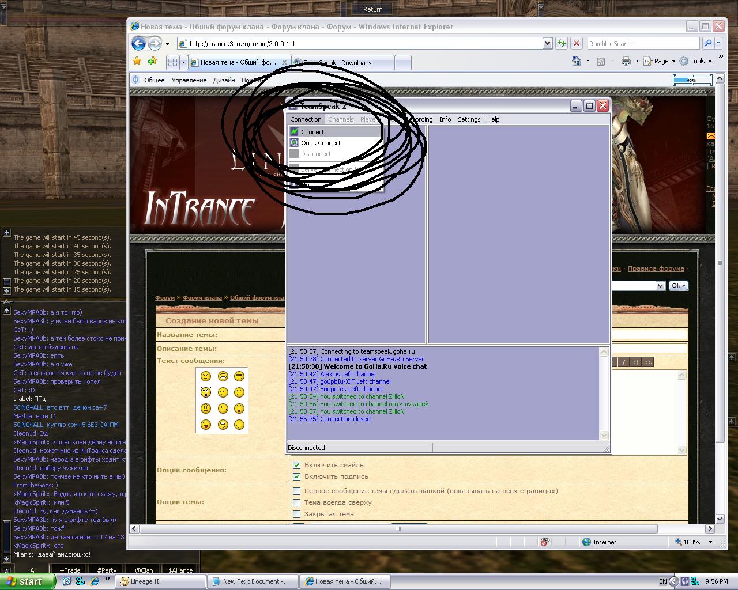Open the IE Tools menu

pyautogui.click(x=696, y=61)
